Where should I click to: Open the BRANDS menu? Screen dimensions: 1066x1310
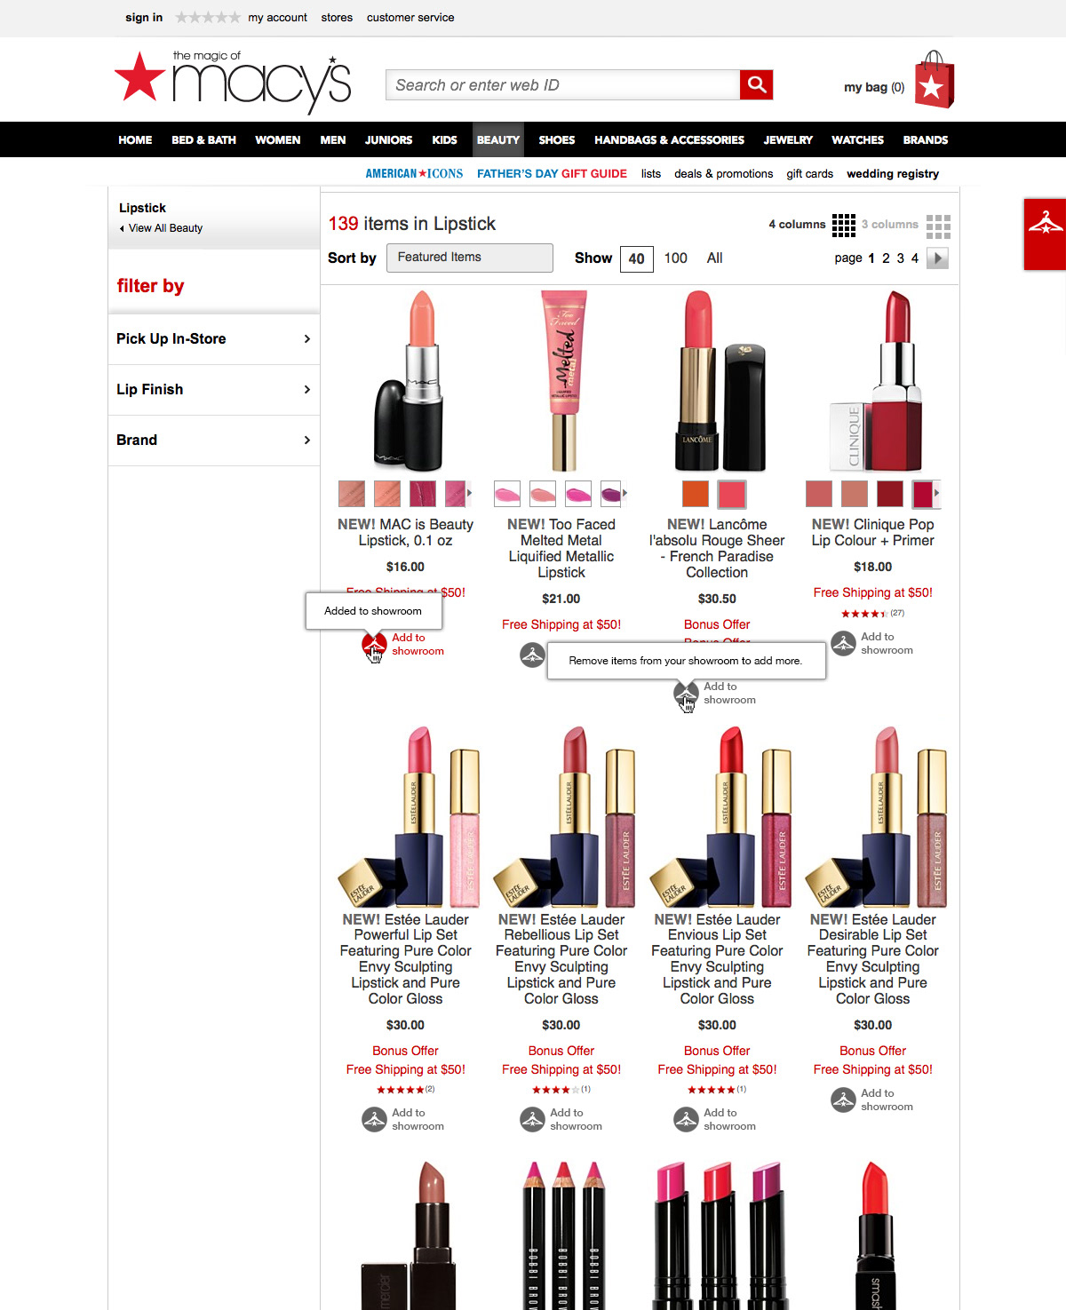(926, 139)
